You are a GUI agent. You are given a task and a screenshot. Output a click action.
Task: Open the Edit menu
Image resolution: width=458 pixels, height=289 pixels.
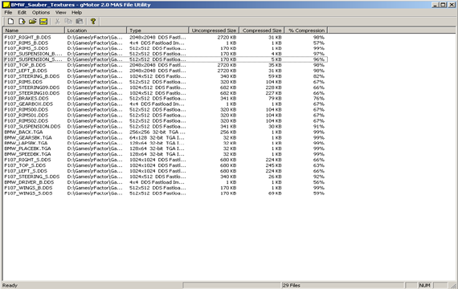[22, 13]
